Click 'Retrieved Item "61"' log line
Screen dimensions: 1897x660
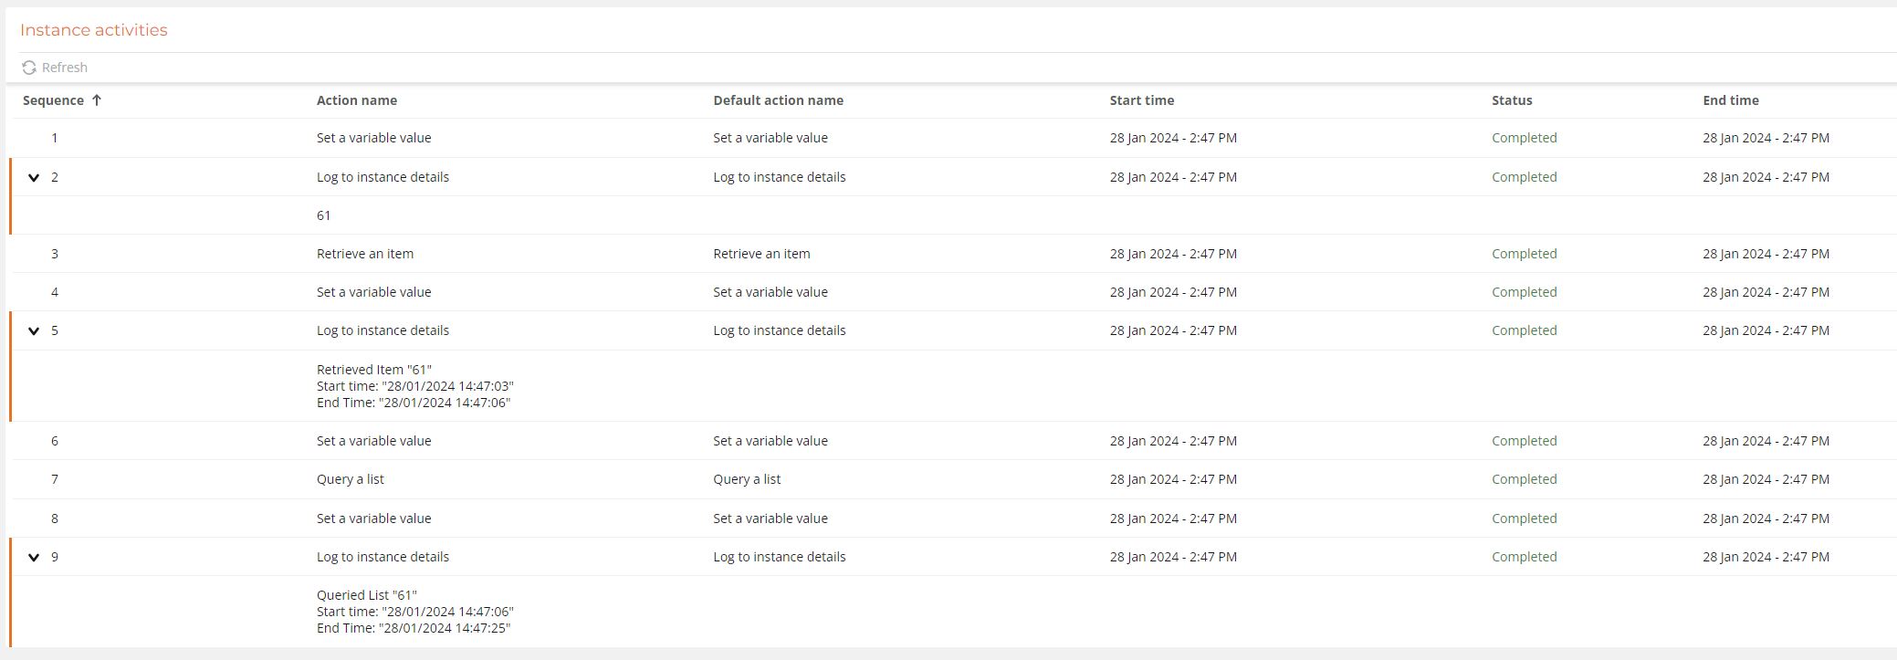click(374, 370)
